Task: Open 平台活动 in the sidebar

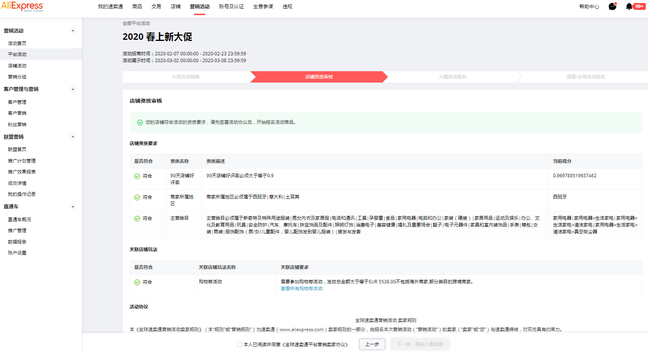Action: pos(17,55)
